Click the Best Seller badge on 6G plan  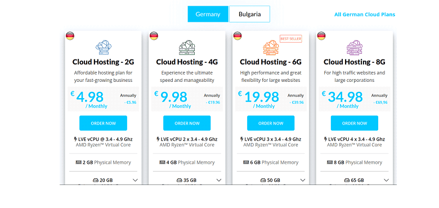tap(290, 39)
